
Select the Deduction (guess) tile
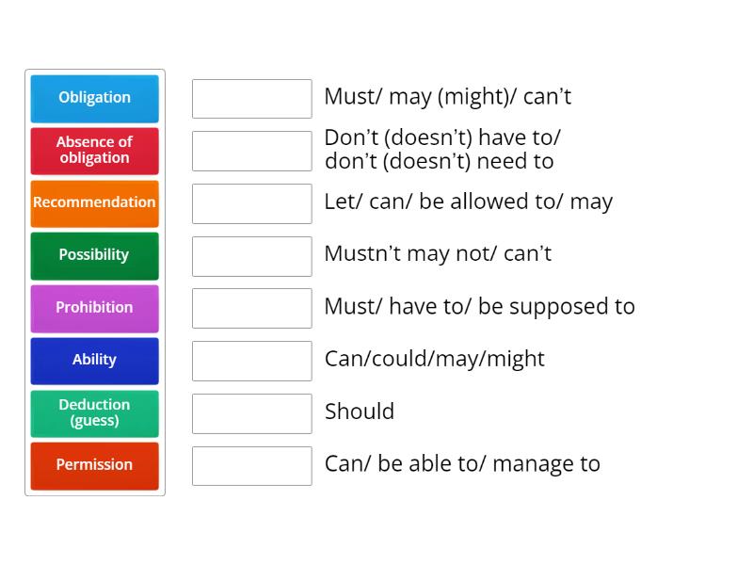click(x=94, y=413)
